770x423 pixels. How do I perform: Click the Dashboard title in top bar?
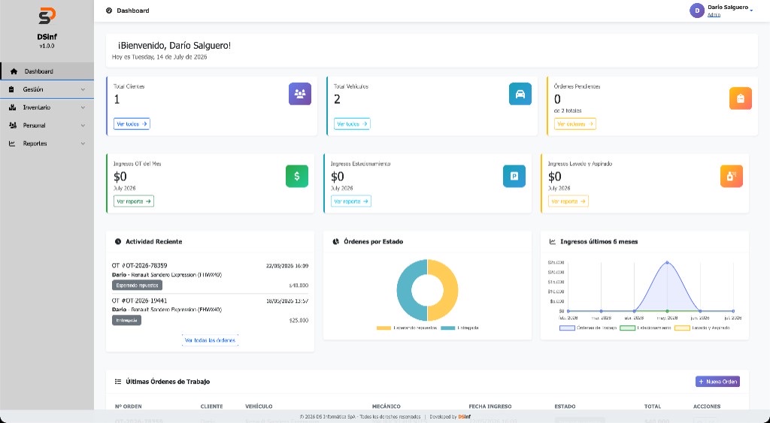pos(133,11)
